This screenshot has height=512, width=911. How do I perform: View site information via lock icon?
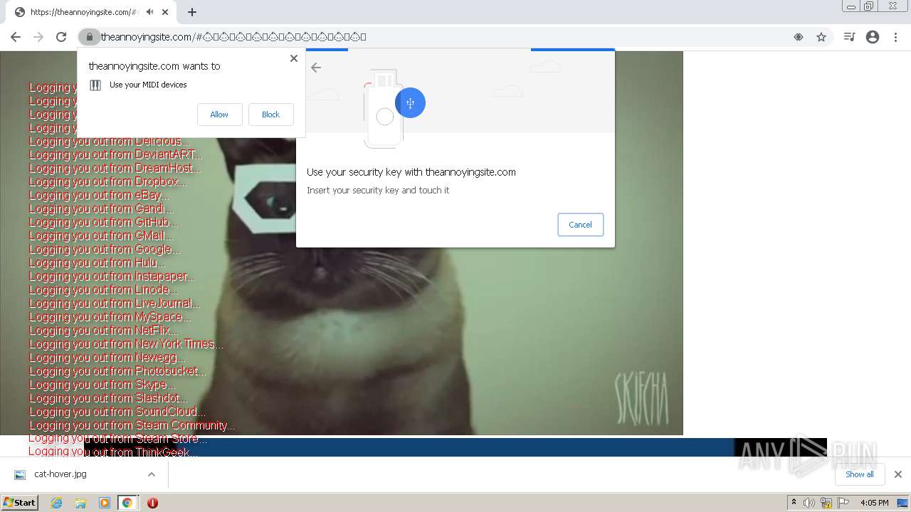coord(89,37)
